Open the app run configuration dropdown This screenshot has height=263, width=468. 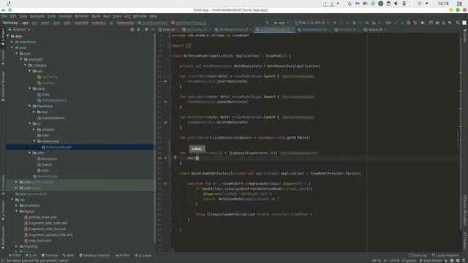(282, 23)
